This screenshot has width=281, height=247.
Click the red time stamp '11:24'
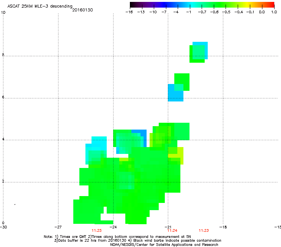coord(172,231)
